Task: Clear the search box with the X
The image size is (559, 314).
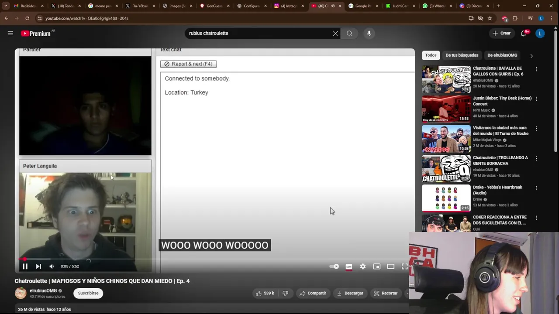Action: pyautogui.click(x=335, y=33)
